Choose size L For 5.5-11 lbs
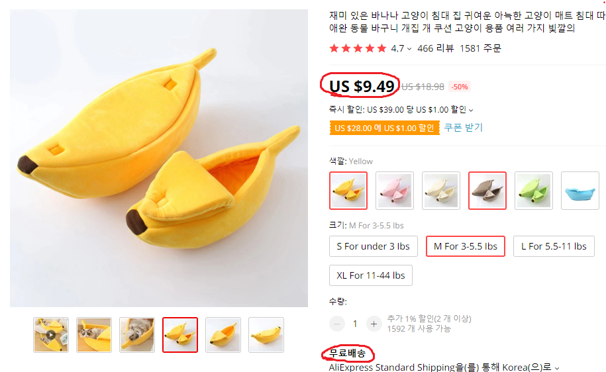 [554, 246]
